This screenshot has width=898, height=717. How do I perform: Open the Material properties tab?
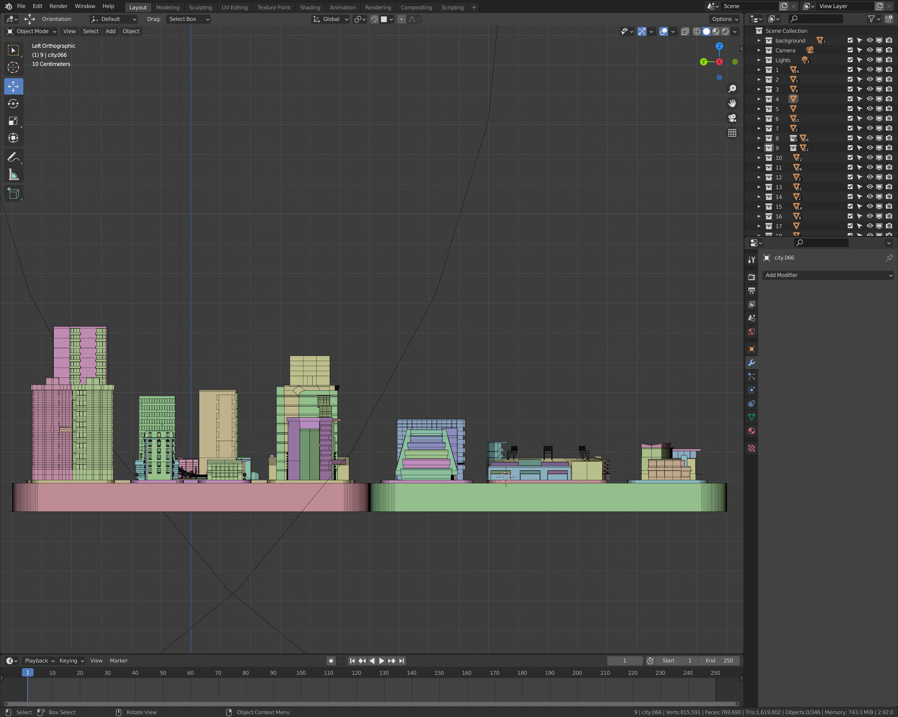(751, 431)
